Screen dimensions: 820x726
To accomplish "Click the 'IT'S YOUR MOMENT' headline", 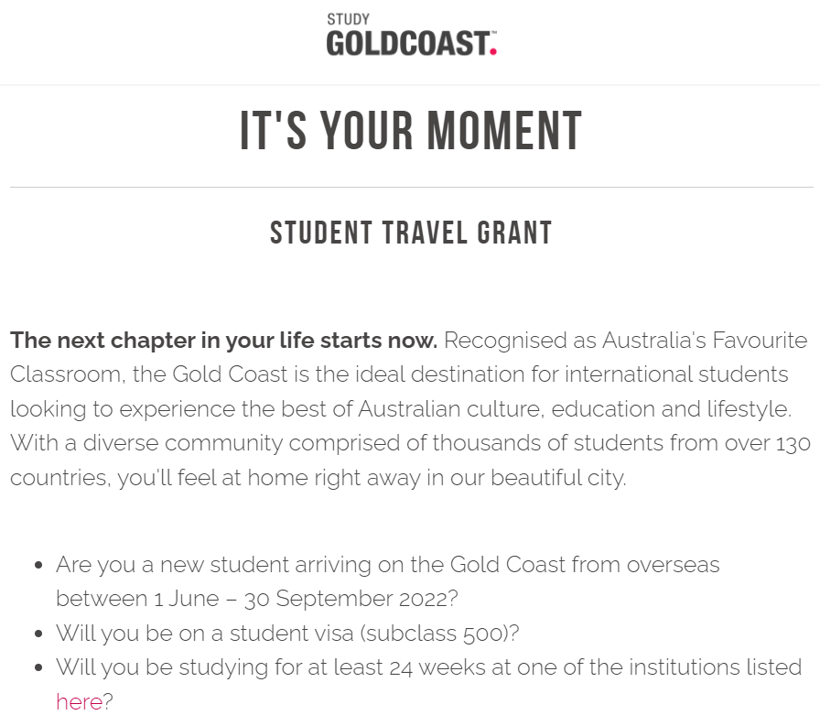I will coord(411,131).
